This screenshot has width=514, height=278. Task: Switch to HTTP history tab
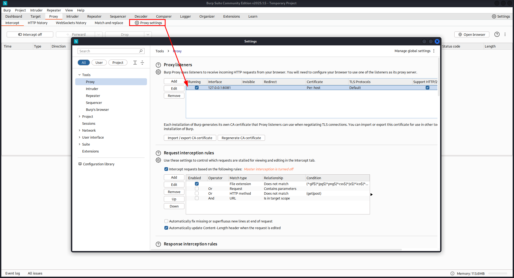38,23
